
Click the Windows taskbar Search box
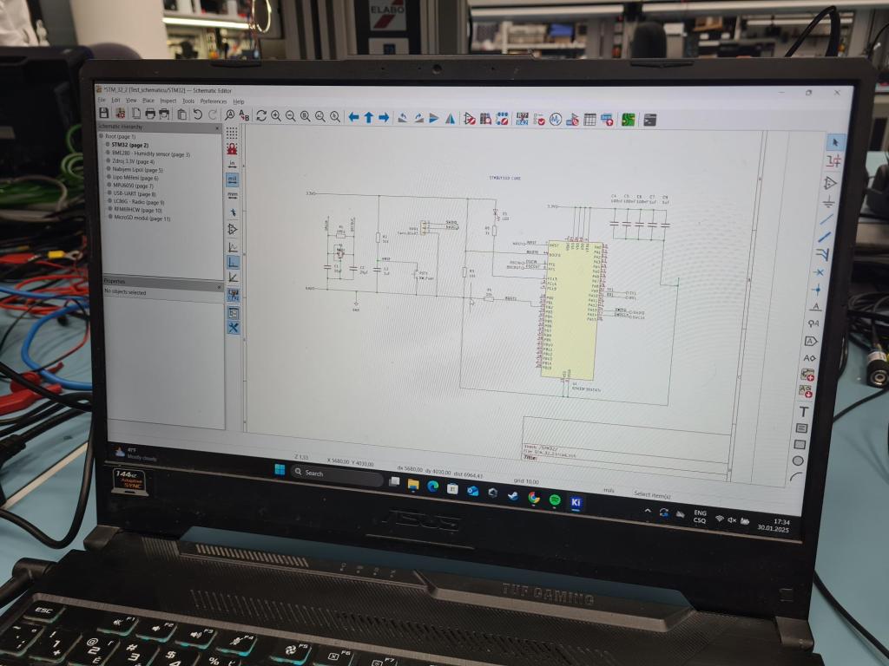point(335,473)
